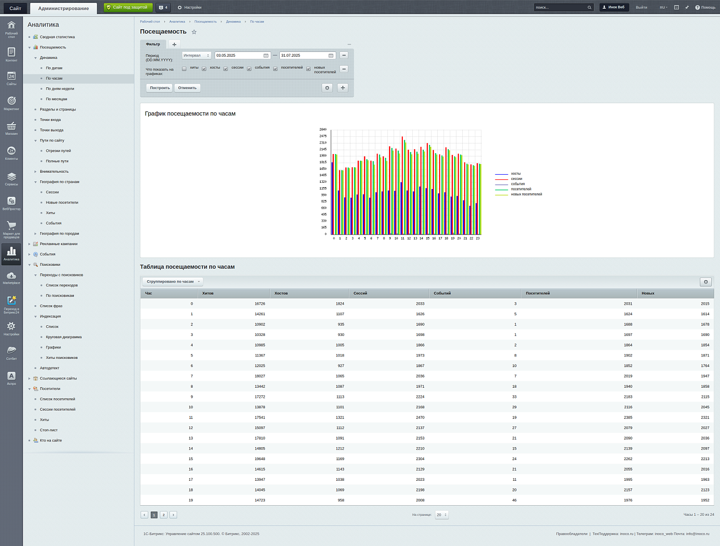Open table settings gear above the hourly table
Image resolution: width=720 pixels, height=546 pixels.
tap(705, 282)
